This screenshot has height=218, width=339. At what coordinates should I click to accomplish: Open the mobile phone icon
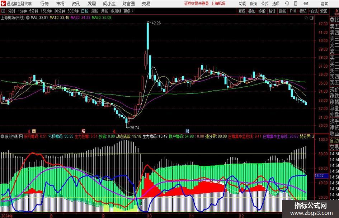tap(296, 4)
